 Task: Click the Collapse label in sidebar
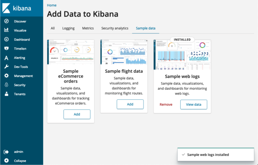coord(20,161)
